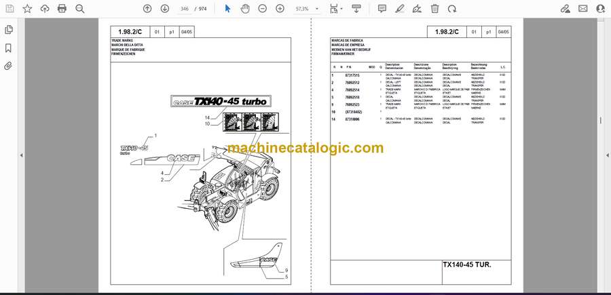Click the TRADE MARKS heading on left page
This screenshot has width=611, height=295.
coord(122,41)
